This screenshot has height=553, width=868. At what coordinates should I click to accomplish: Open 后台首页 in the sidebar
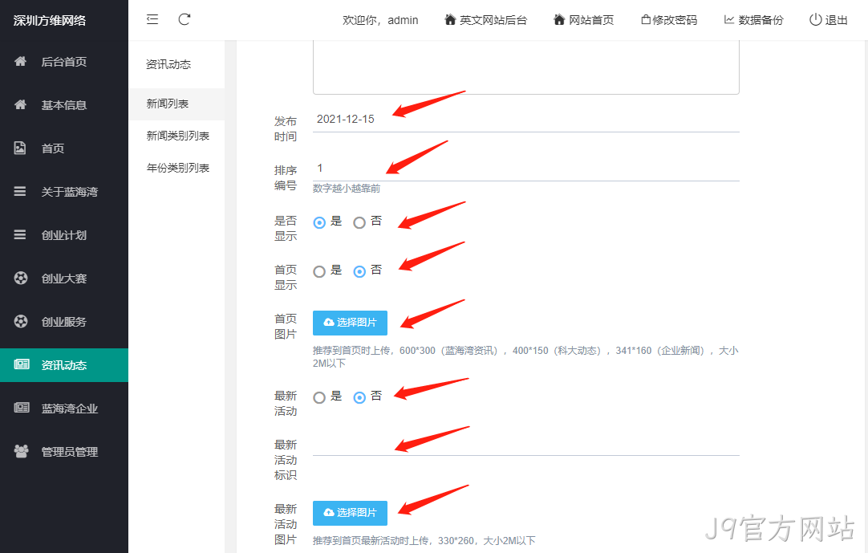click(x=64, y=62)
